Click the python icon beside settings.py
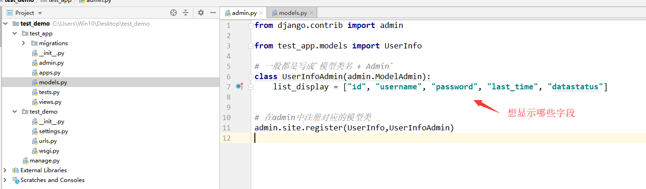Viewport: 646px width, 189px height. [x=35, y=131]
